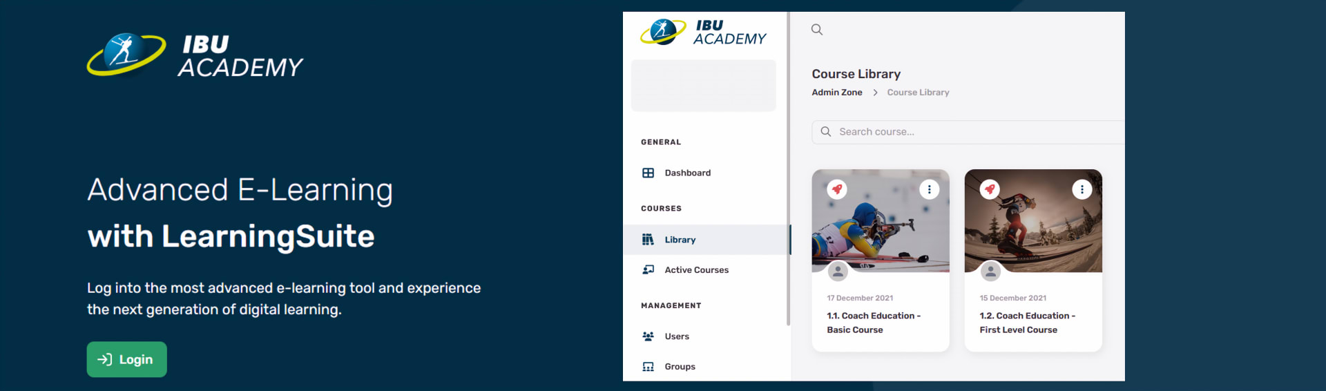The width and height of the screenshot is (1326, 391).
Task: Click the rocket icon on Basic Course card
Action: 837,189
